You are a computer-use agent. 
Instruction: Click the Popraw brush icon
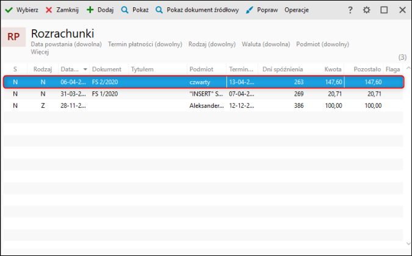pyautogui.click(x=250, y=10)
